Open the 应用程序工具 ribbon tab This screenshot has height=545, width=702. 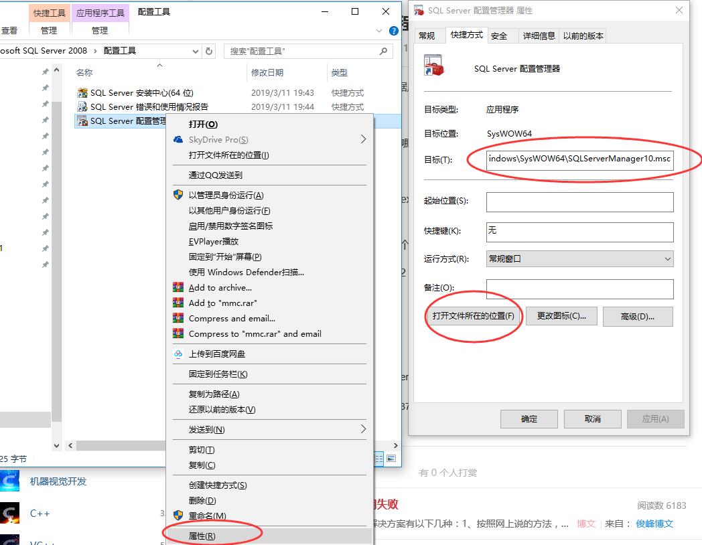coord(100,13)
